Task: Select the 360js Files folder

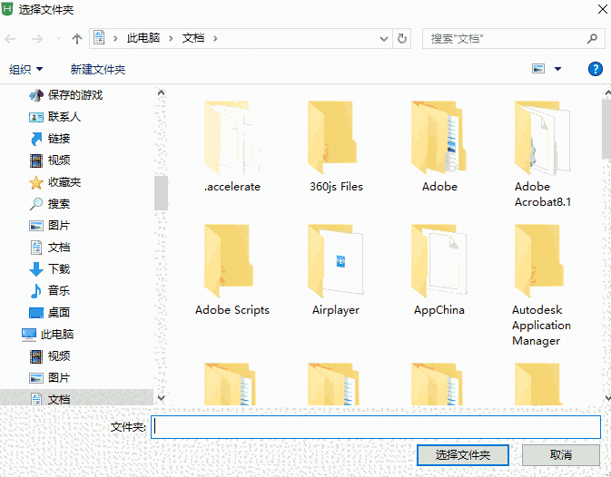Action: [x=336, y=146]
